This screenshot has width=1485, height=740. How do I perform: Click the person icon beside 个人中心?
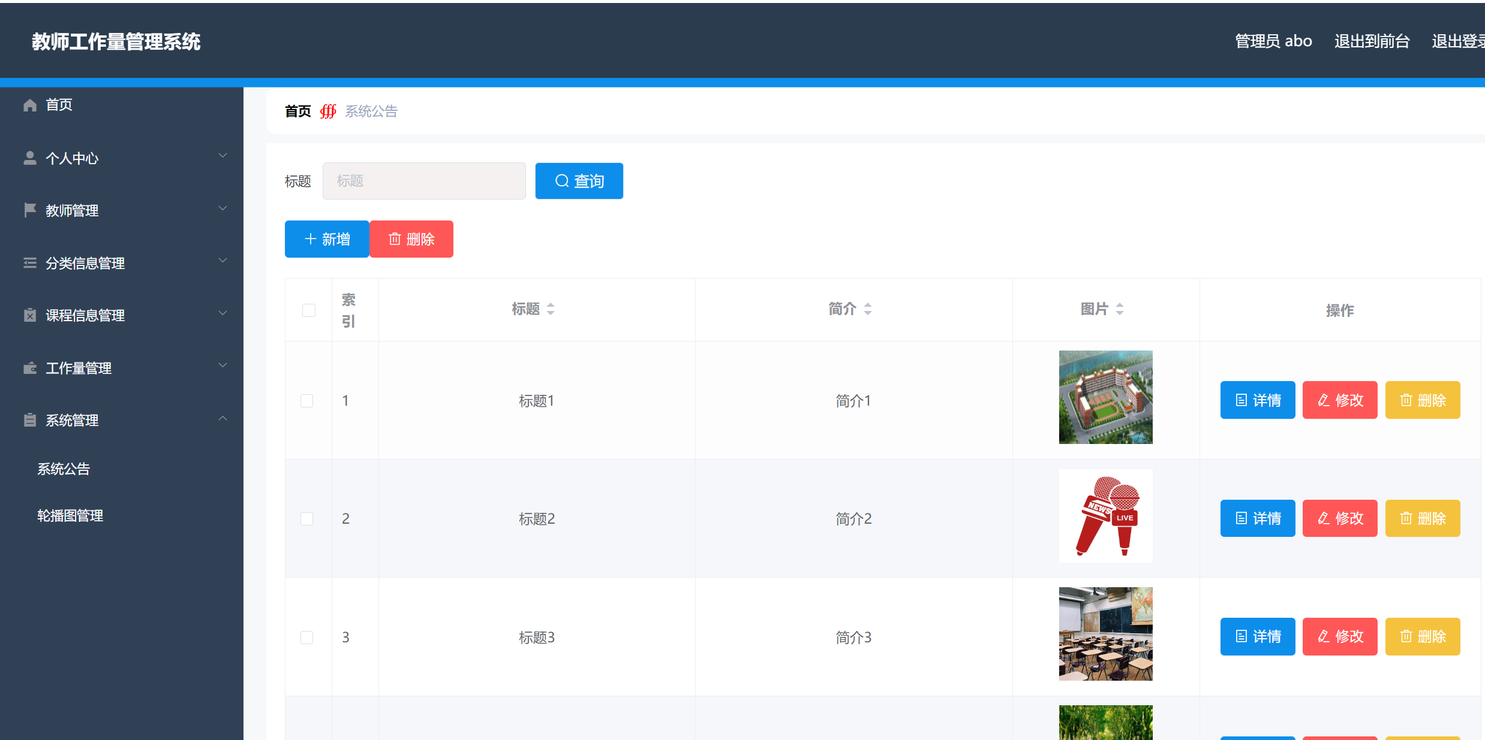30,158
